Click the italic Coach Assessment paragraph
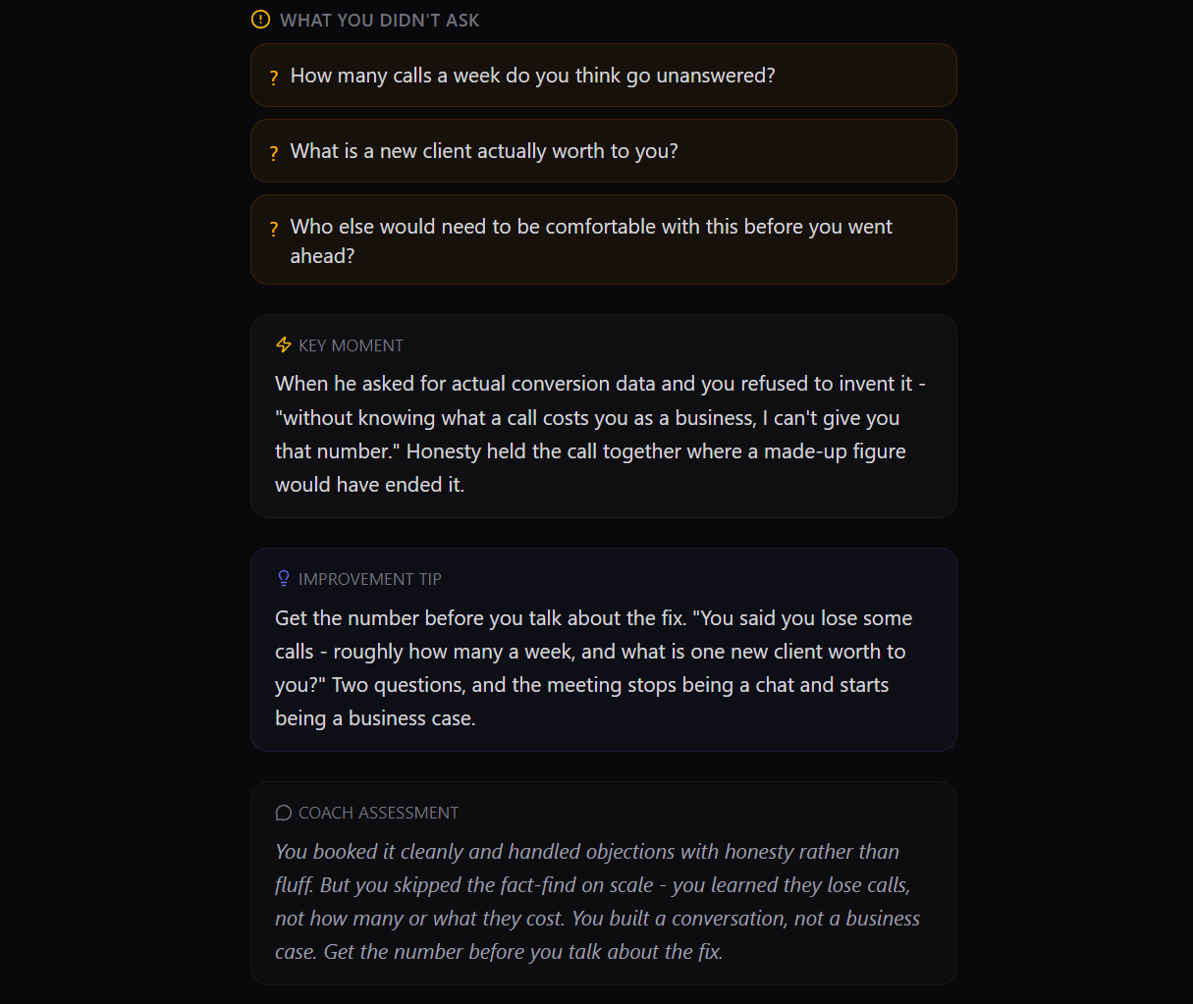The width and height of the screenshot is (1193, 1004). tap(597, 902)
